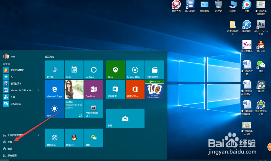This screenshot has width=271, height=161.
Task: Open the 天气 weather tile
Action: coord(54,109)
